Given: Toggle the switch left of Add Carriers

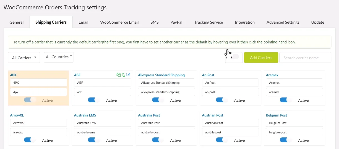Looking at the screenshot, I should (x=234, y=57).
